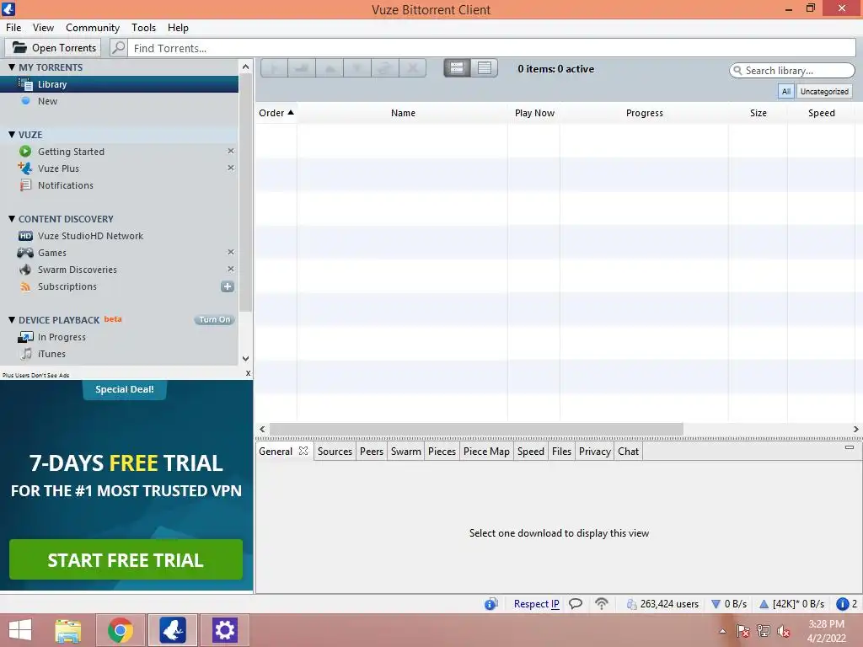
Task: Click the grayed start-torrent toolbar icon
Action: click(274, 68)
